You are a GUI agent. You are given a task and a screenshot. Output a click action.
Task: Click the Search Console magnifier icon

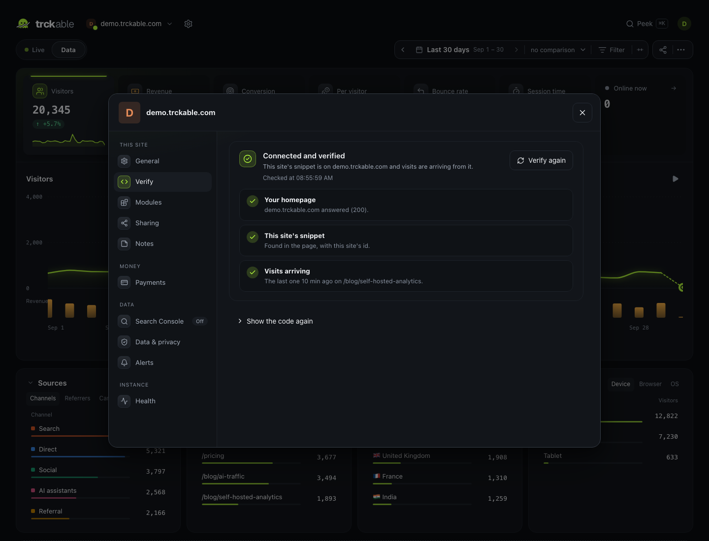tap(124, 322)
